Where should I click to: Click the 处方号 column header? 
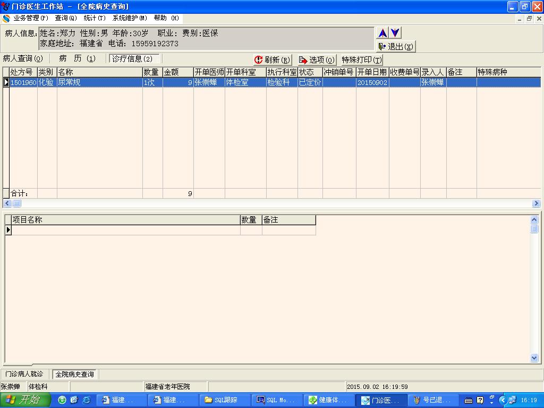pyautogui.click(x=23, y=72)
